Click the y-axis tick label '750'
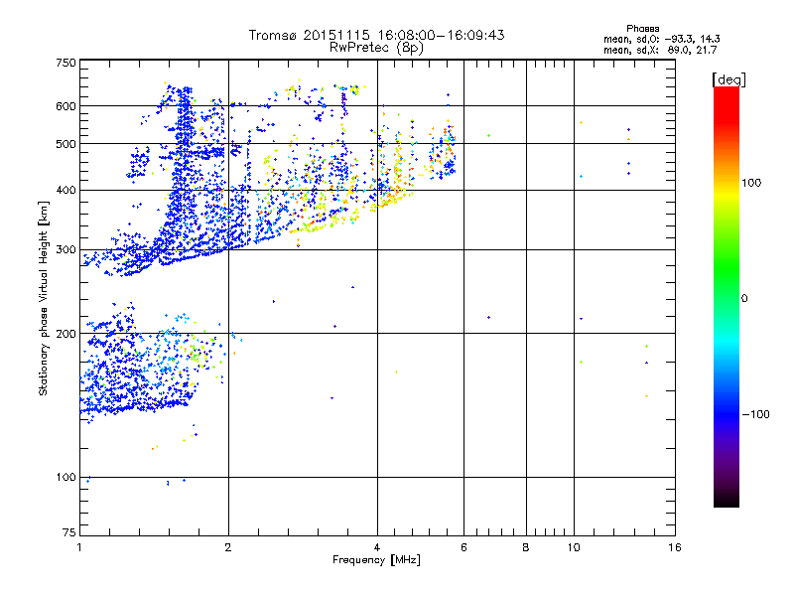Viewport: 794px width, 596px height. tap(66, 63)
